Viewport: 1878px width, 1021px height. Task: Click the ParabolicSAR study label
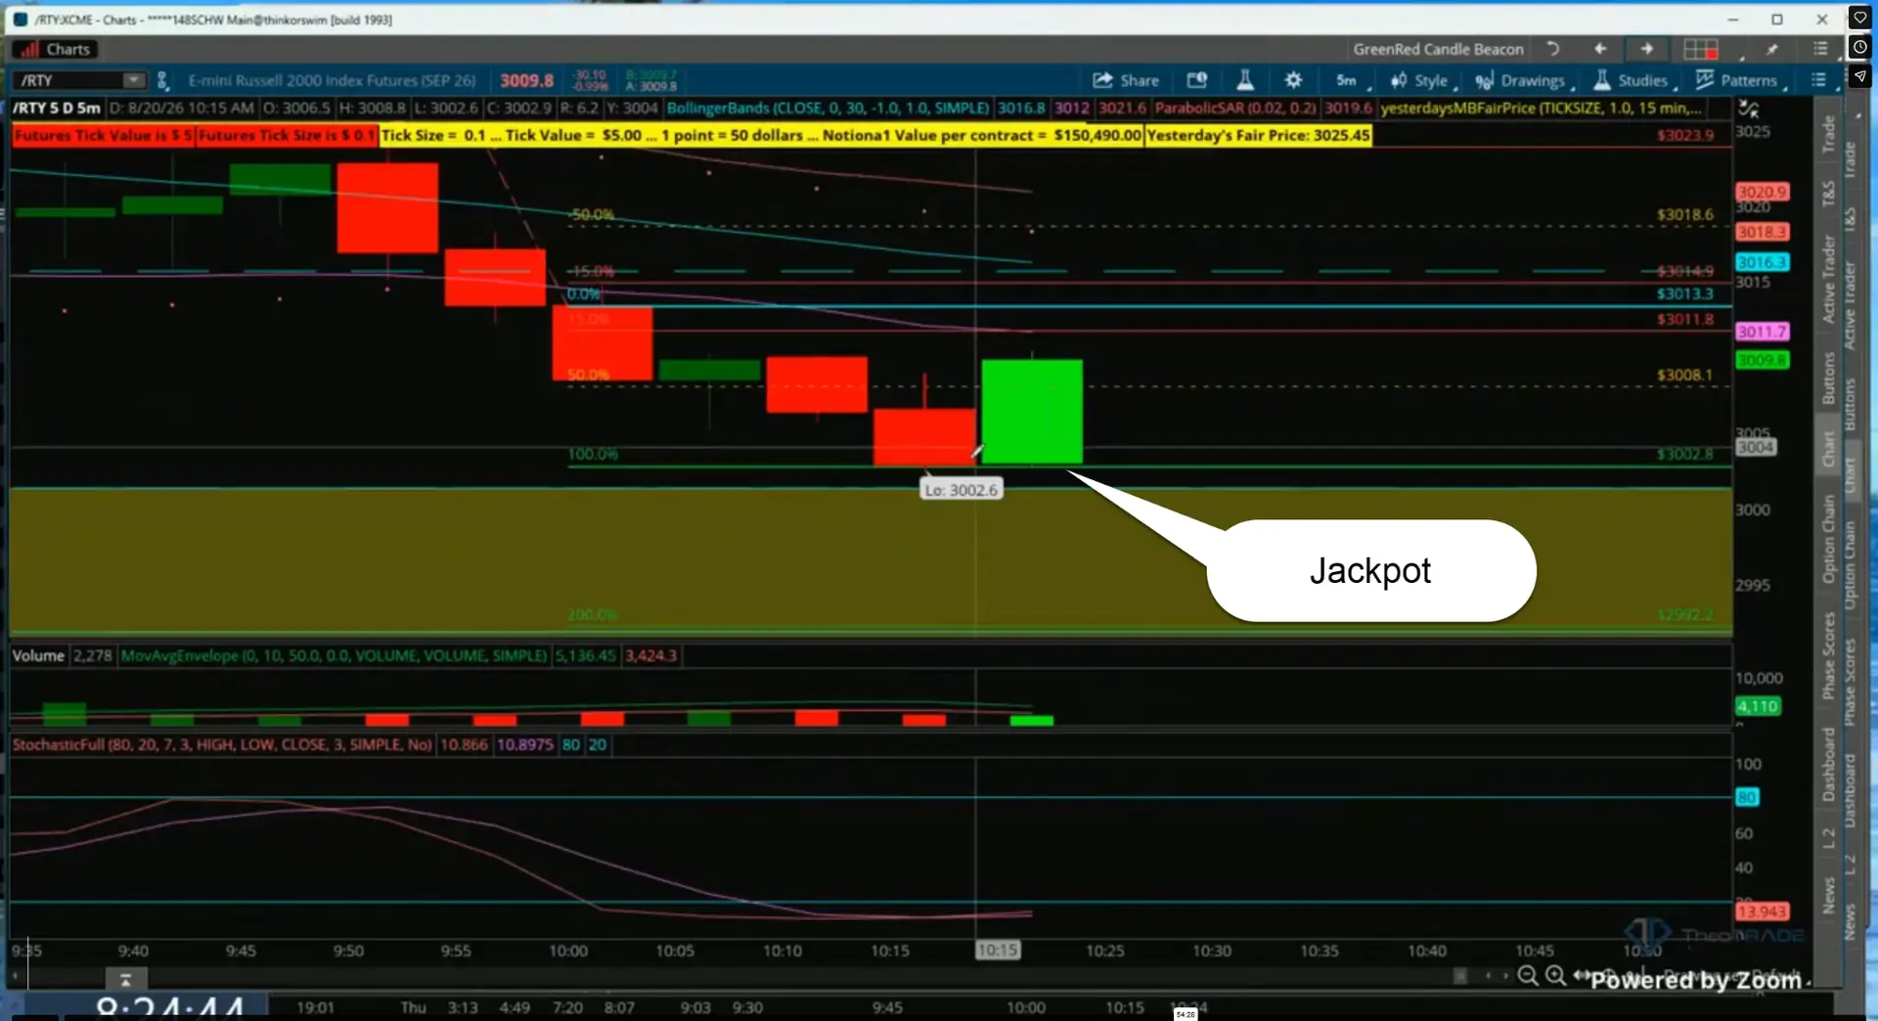click(1234, 108)
